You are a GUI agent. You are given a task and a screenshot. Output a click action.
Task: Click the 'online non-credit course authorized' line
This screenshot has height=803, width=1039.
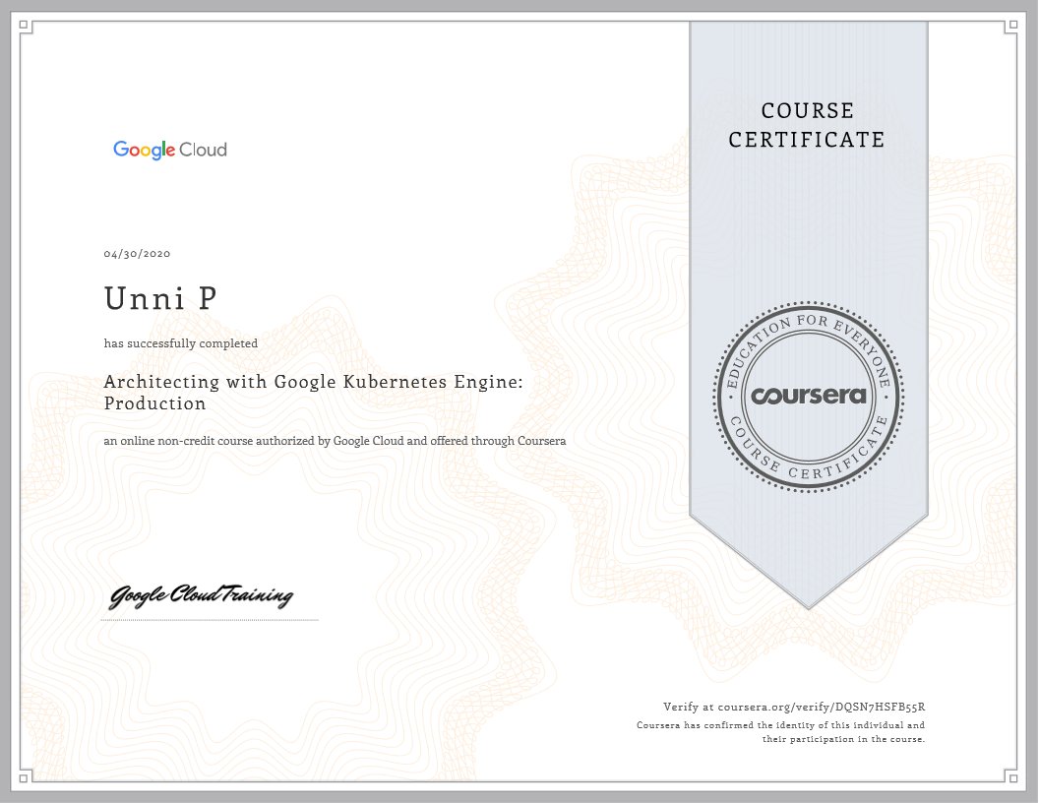tap(335, 441)
